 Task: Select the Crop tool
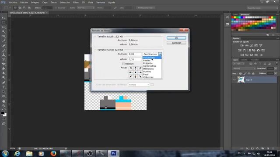[x=3, y=36]
